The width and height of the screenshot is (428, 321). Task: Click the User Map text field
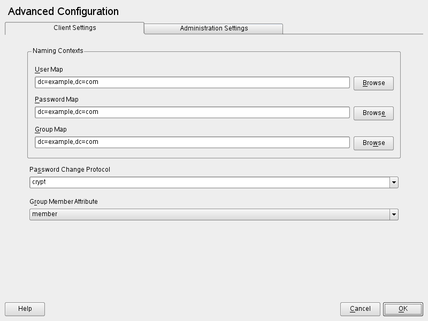coord(192,82)
